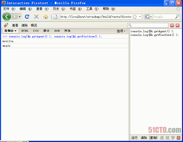Click the Firebug search box

coord(148,25)
